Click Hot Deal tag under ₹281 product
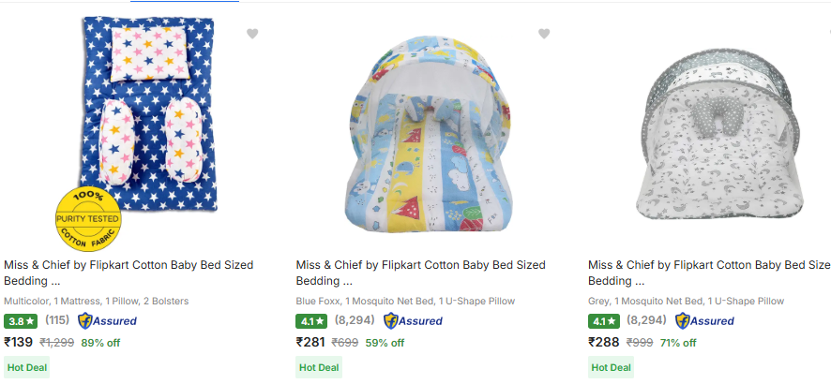This screenshot has width=831, height=384. pyautogui.click(x=319, y=368)
